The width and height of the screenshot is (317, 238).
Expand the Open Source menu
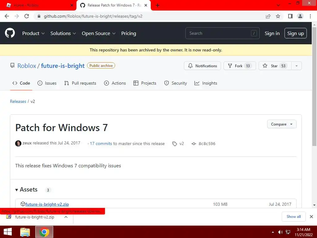tap(99, 33)
